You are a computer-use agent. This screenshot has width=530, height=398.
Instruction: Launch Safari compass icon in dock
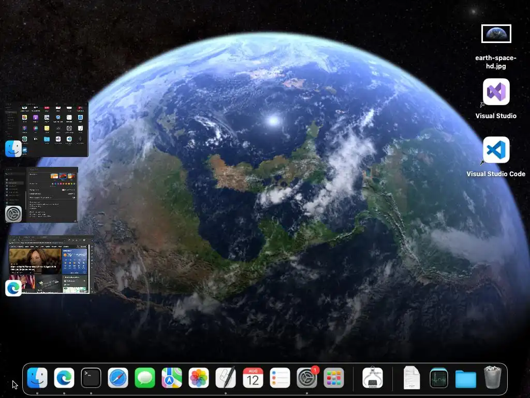(x=118, y=378)
